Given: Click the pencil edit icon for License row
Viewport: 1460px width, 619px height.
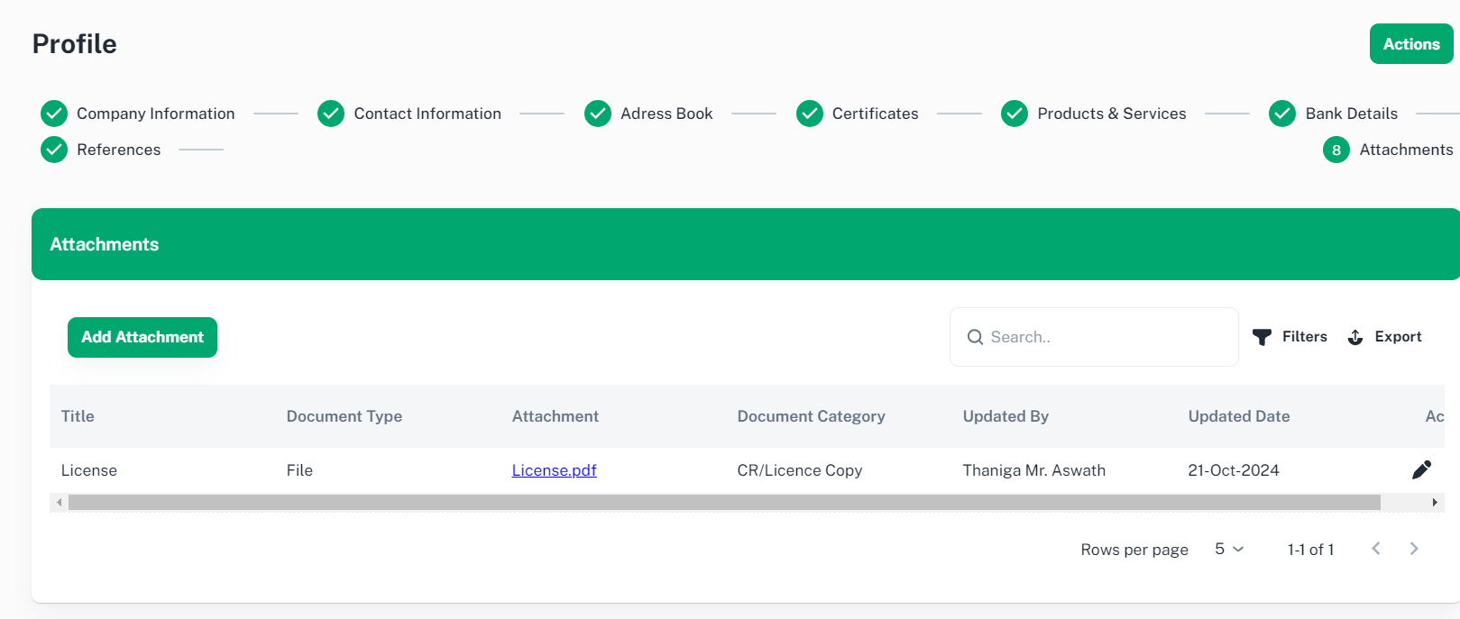Looking at the screenshot, I should click(1421, 469).
